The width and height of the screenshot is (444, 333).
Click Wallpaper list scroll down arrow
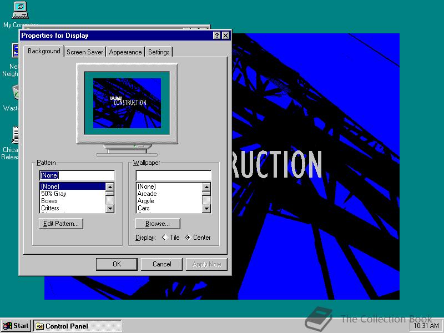point(206,209)
